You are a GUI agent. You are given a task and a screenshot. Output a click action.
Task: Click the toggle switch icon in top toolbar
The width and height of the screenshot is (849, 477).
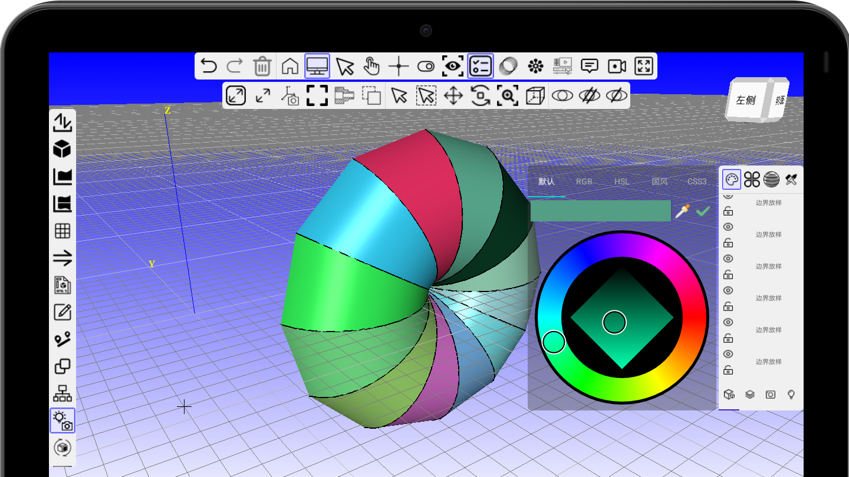pyautogui.click(x=426, y=66)
